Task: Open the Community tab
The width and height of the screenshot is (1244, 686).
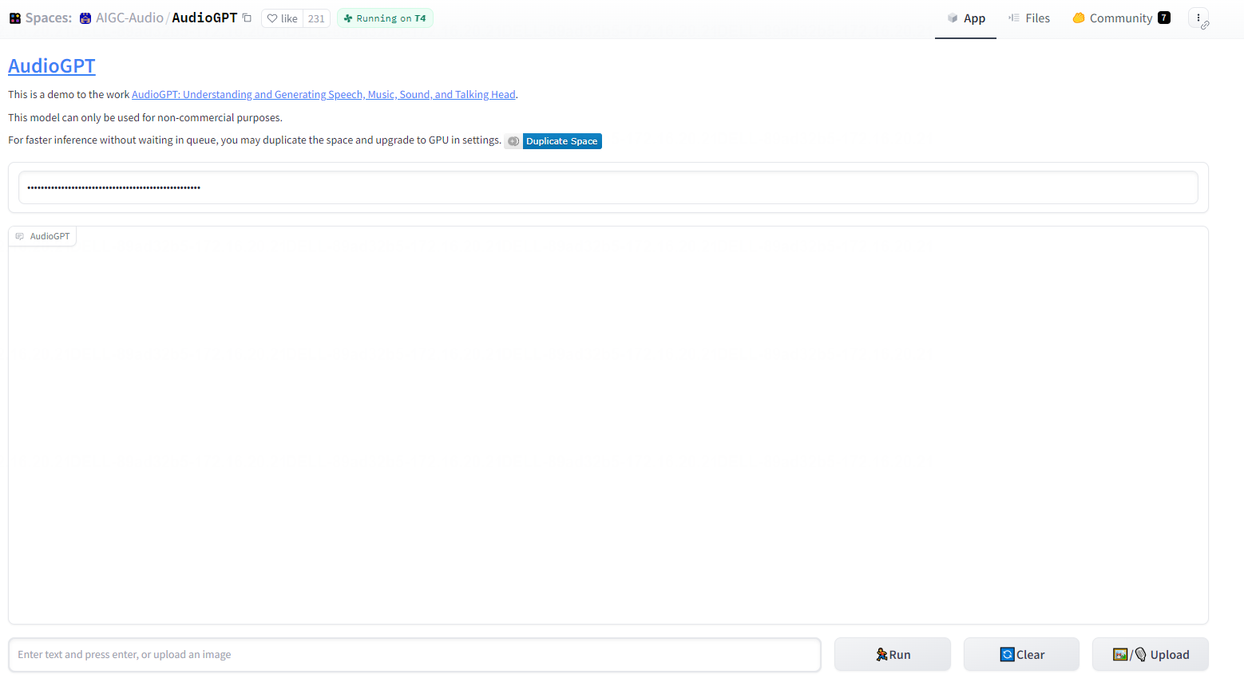Action: tap(1121, 18)
